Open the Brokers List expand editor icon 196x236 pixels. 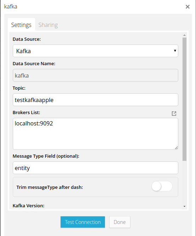coord(174,113)
